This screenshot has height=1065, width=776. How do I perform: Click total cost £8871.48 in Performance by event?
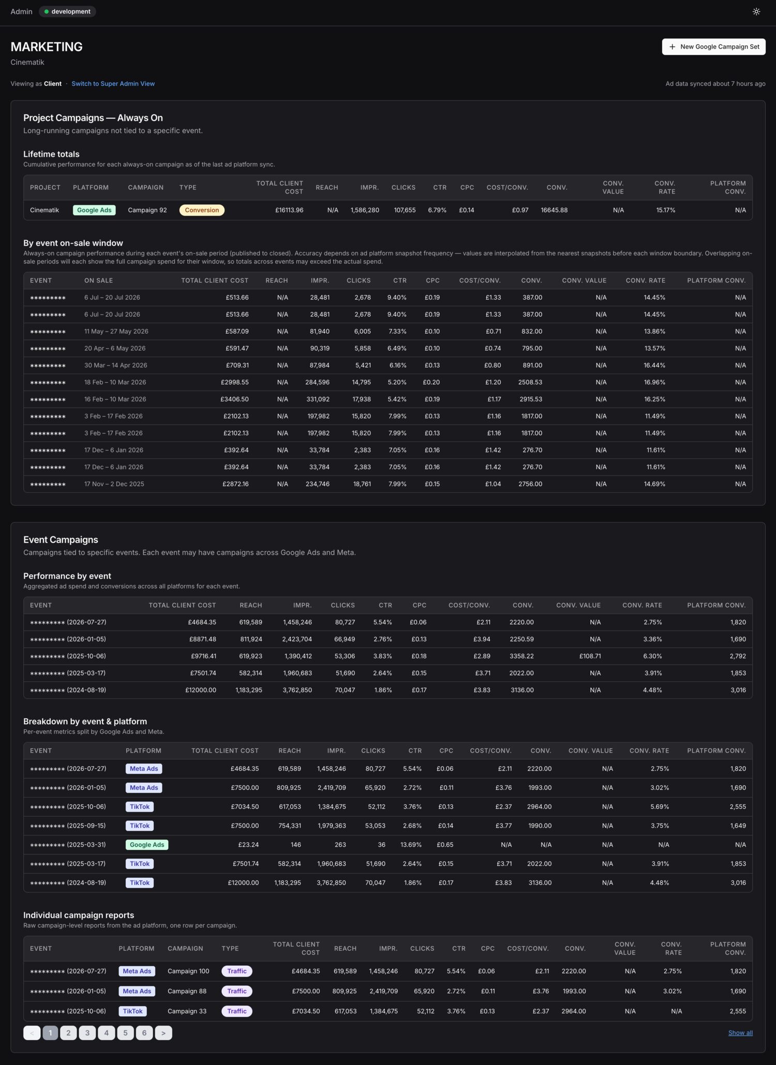pos(202,639)
